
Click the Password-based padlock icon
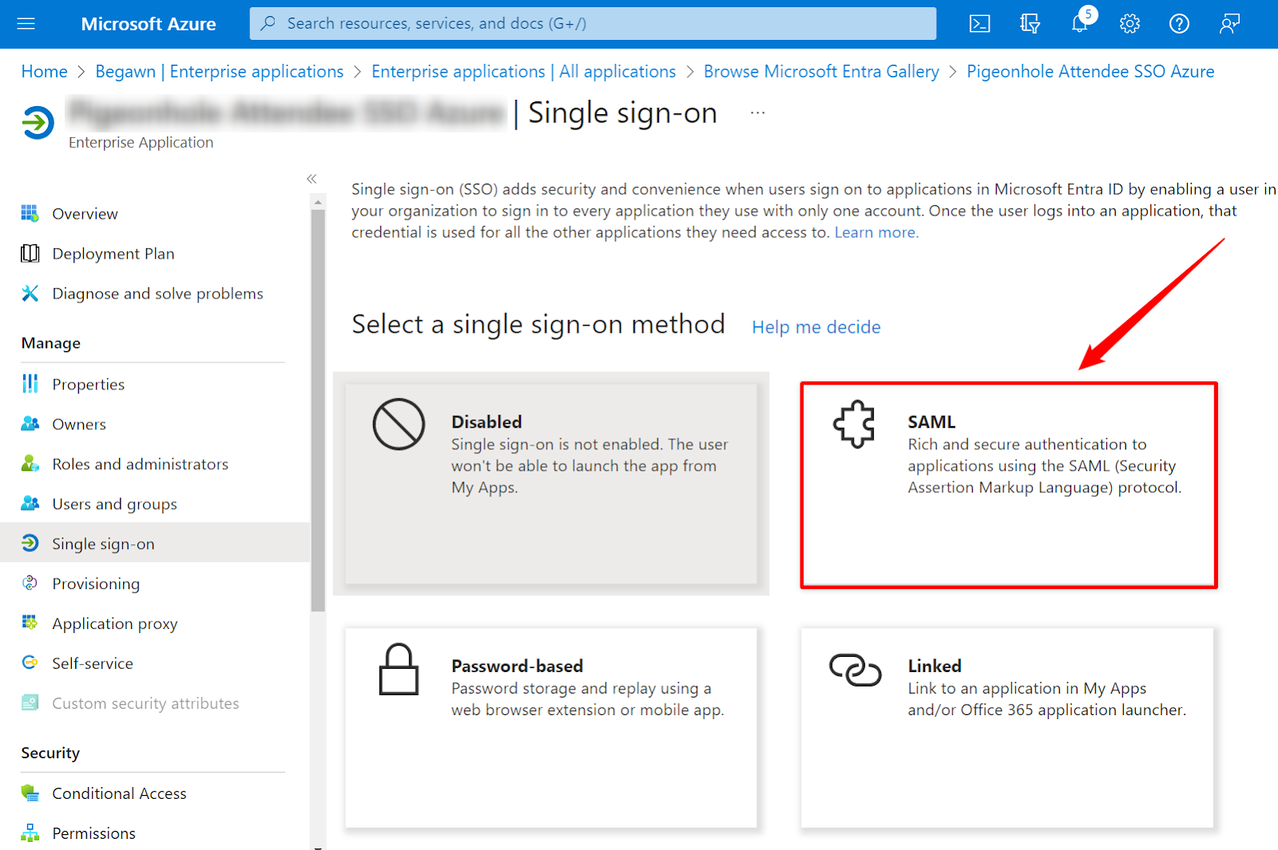[399, 670]
